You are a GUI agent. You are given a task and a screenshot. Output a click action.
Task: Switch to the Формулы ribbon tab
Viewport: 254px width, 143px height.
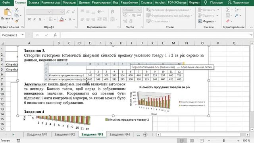(69, 3)
